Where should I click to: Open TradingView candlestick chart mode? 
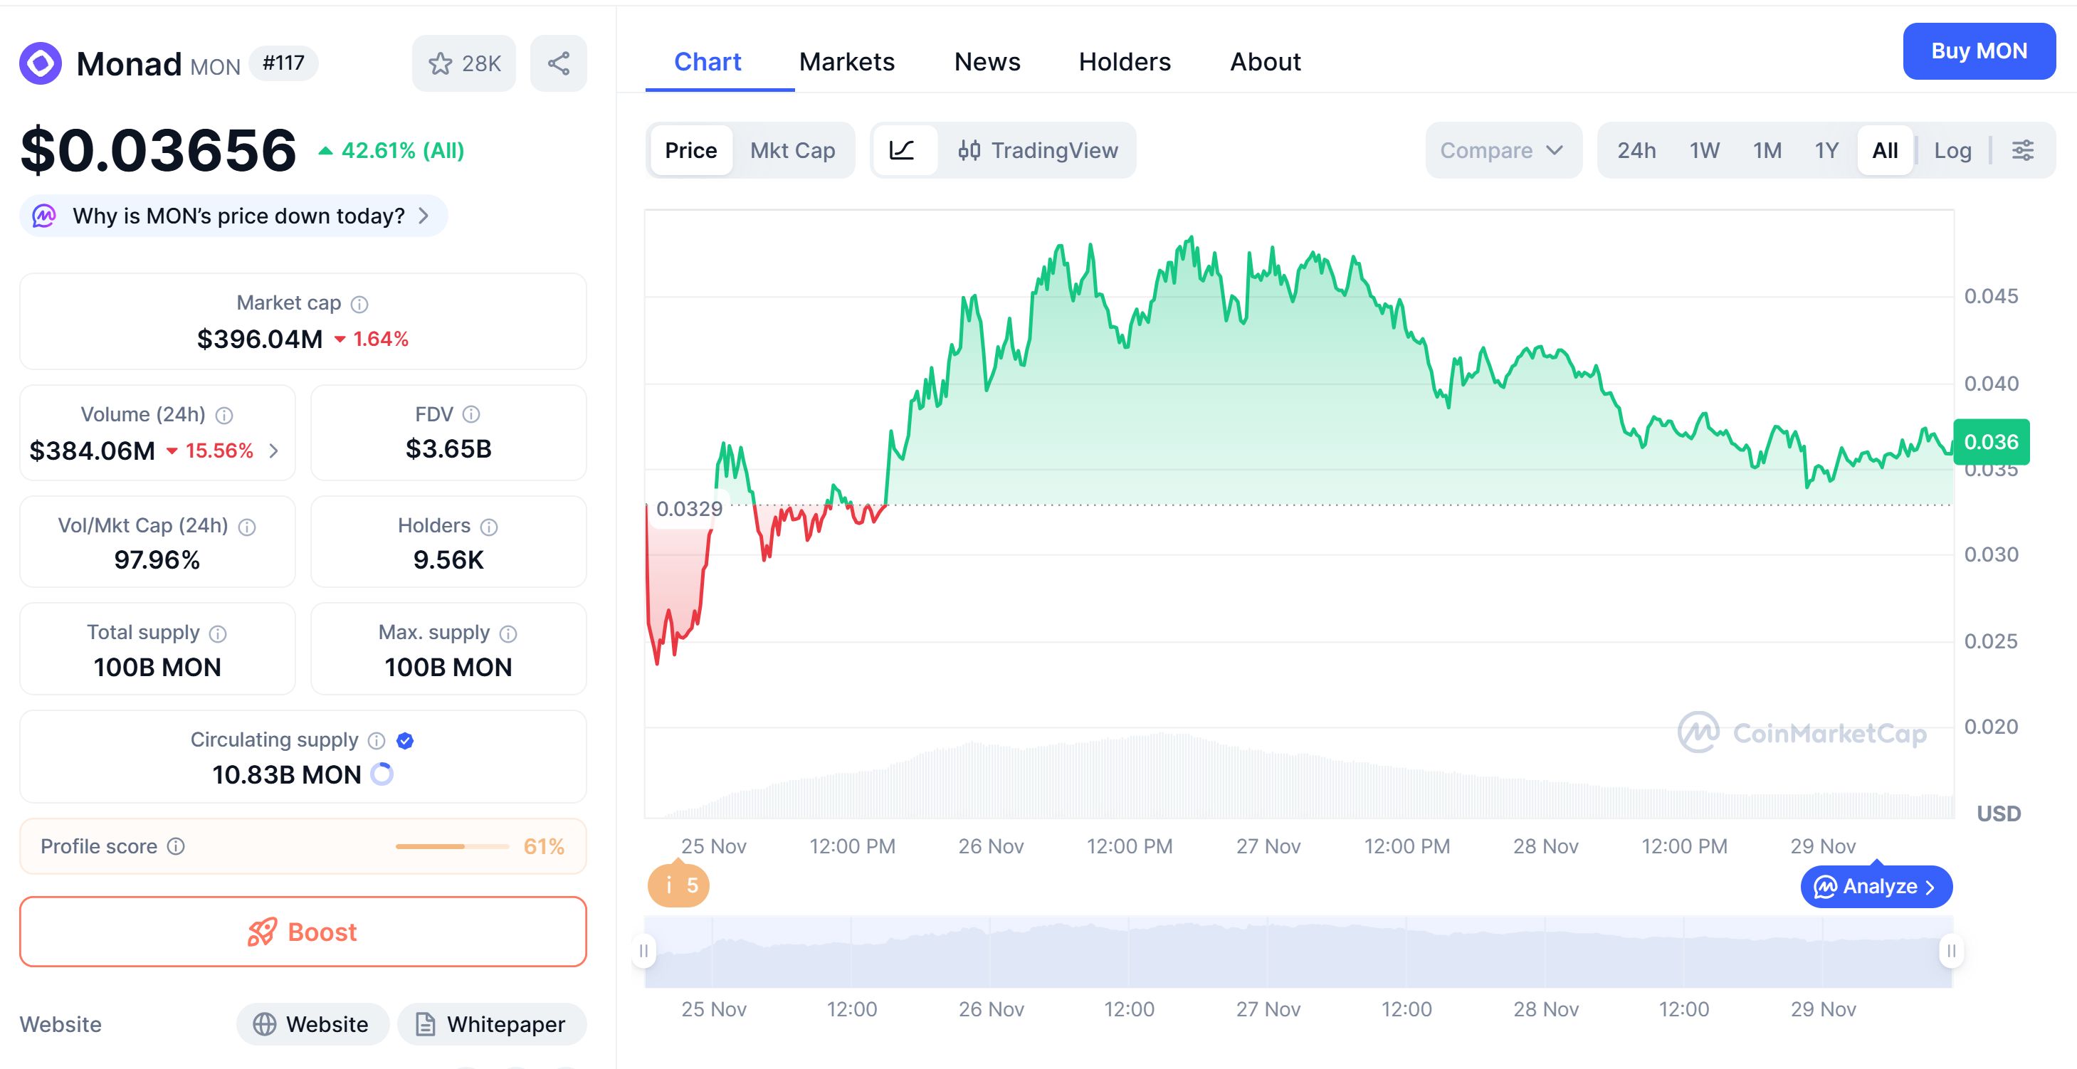(1038, 150)
